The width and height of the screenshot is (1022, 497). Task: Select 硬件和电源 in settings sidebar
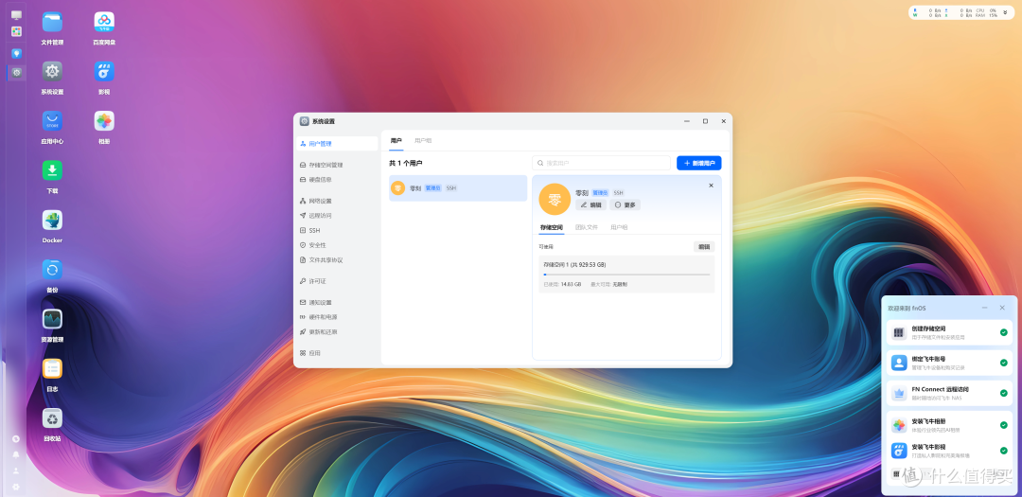(x=336, y=317)
